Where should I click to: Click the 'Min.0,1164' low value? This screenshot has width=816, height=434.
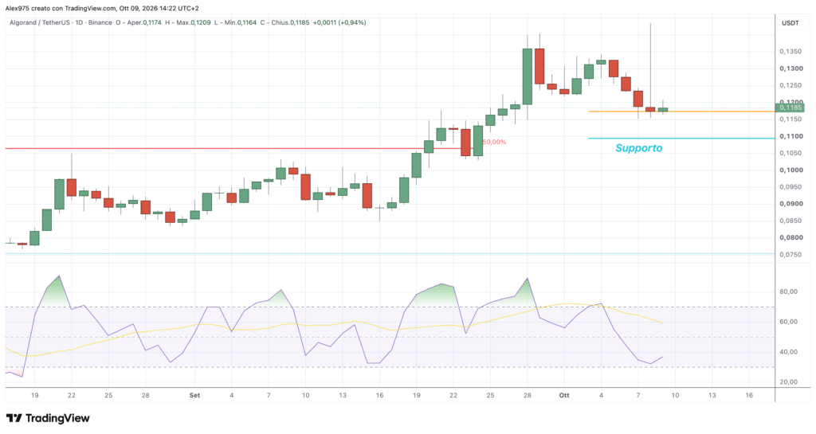tap(241, 23)
